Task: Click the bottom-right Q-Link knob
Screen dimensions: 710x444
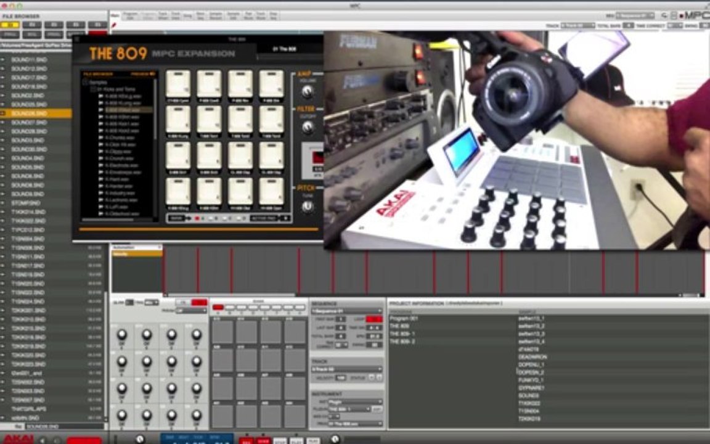Action: tap(196, 415)
